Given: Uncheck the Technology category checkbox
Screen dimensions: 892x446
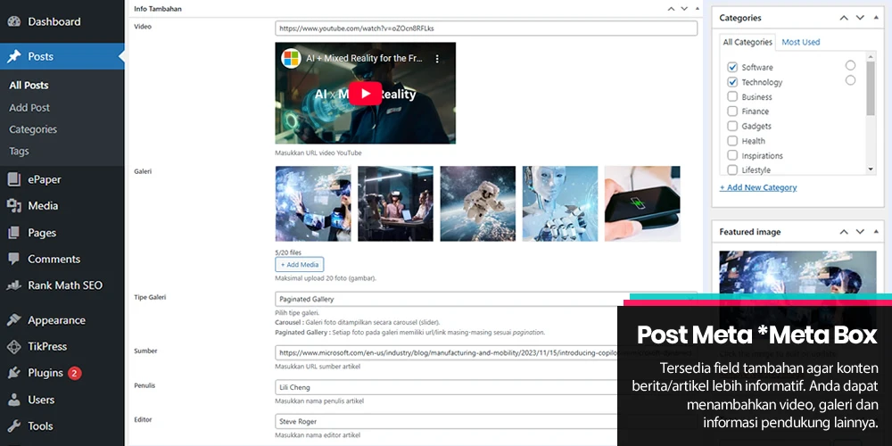Looking at the screenshot, I should 732,82.
